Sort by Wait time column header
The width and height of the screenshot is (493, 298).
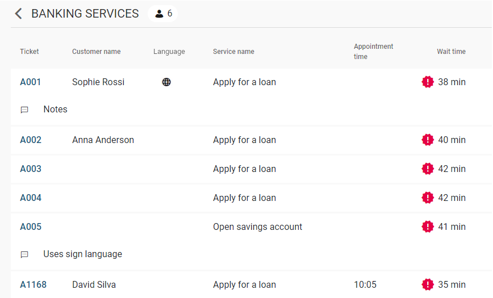451,52
